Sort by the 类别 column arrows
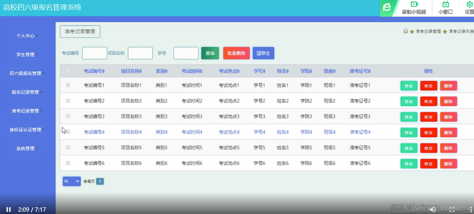Screen dimensions: 474x214 pyautogui.click(x=166, y=71)
